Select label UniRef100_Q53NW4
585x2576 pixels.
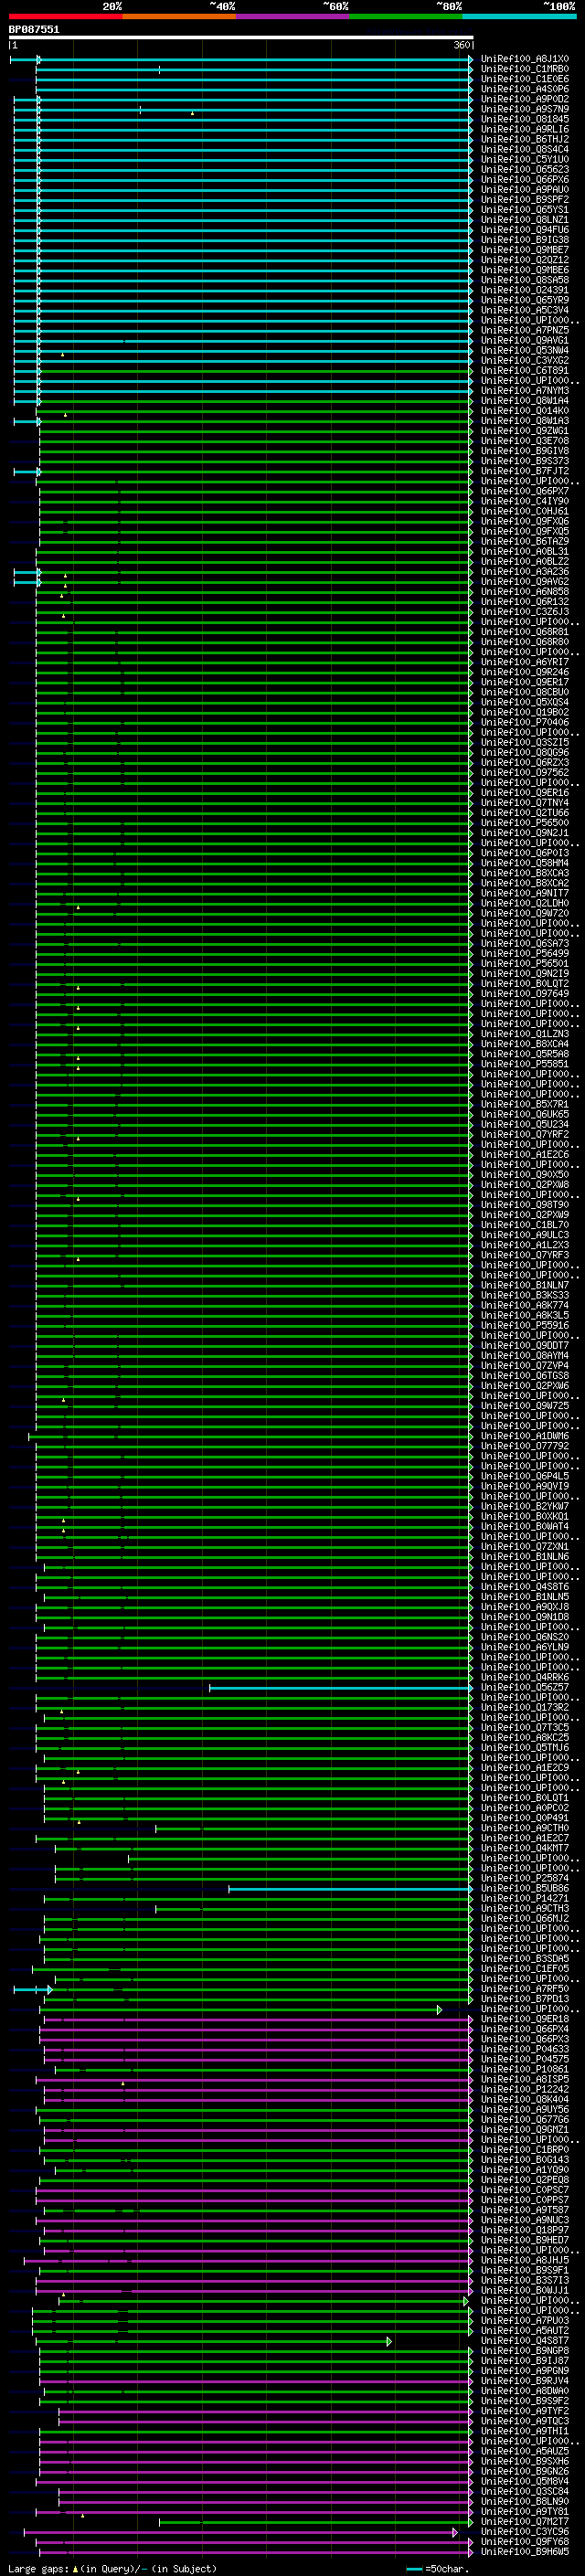(x=525, y=350)
